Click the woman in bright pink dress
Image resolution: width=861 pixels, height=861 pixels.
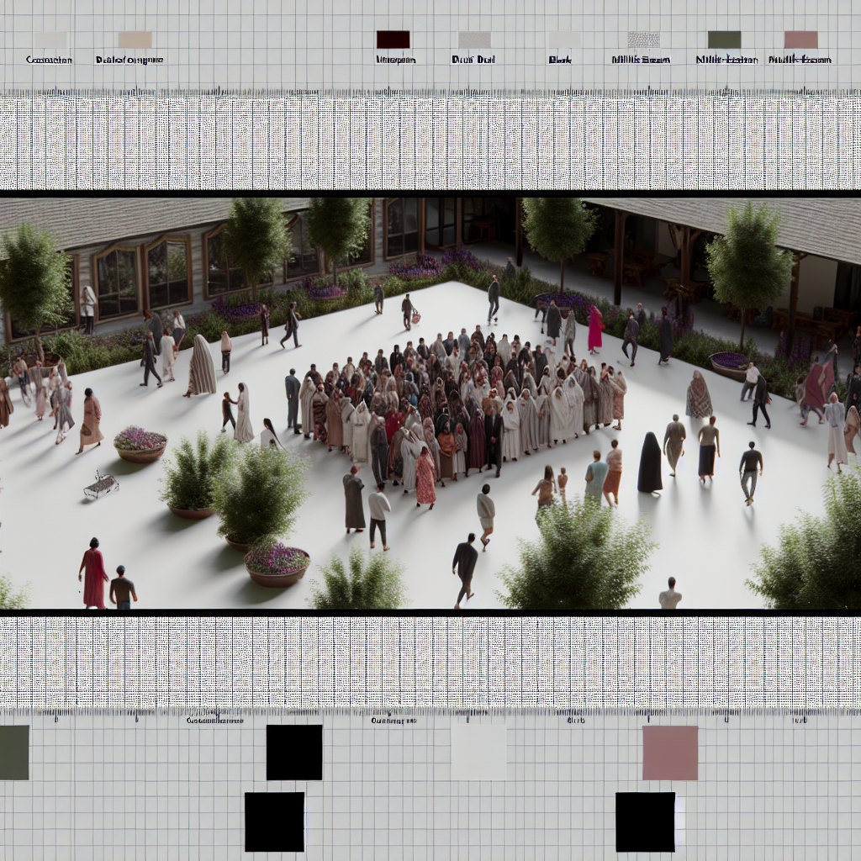pos(595,329)
